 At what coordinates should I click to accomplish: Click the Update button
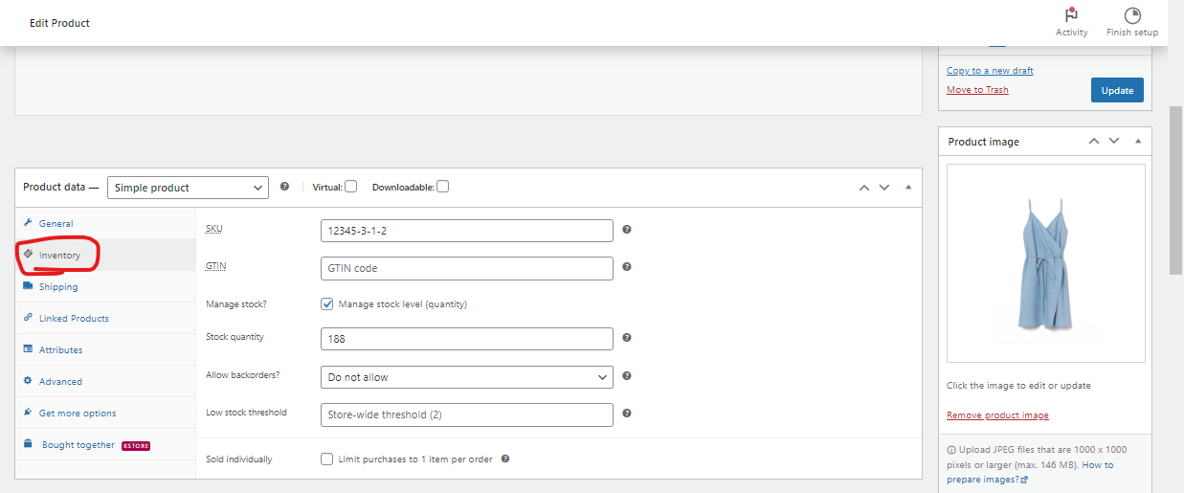[1117, 90]
